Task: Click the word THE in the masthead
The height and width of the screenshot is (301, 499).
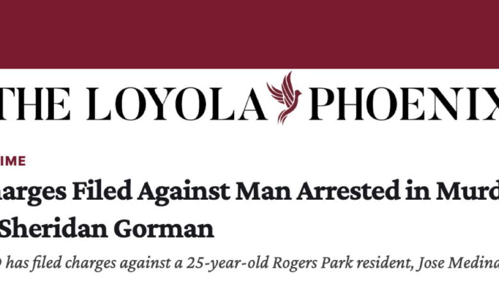Action: (35, 102)
